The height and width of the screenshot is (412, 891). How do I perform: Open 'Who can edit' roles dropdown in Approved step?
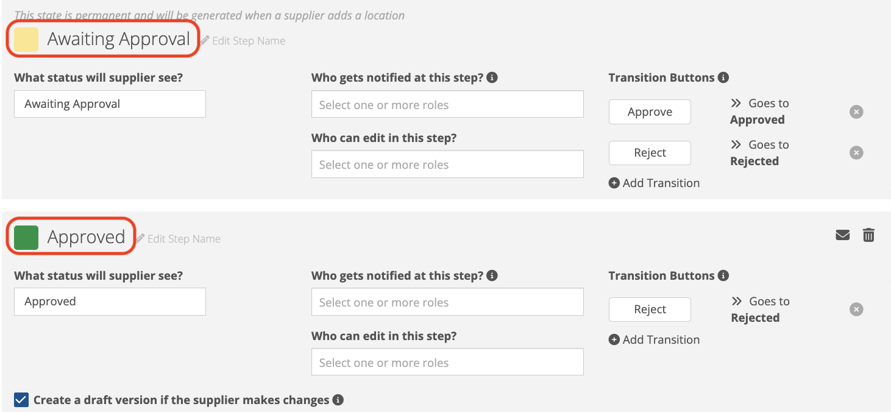pyautogui.click(x=447, y=363)
